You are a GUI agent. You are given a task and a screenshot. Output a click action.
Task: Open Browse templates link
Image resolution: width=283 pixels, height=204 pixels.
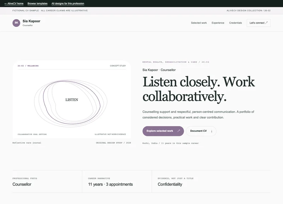[37, 4]
